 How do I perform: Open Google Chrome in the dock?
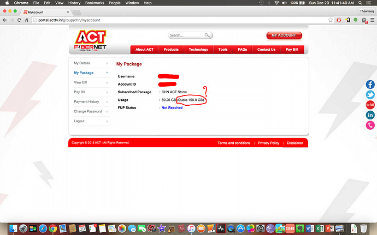coord(53,228)
